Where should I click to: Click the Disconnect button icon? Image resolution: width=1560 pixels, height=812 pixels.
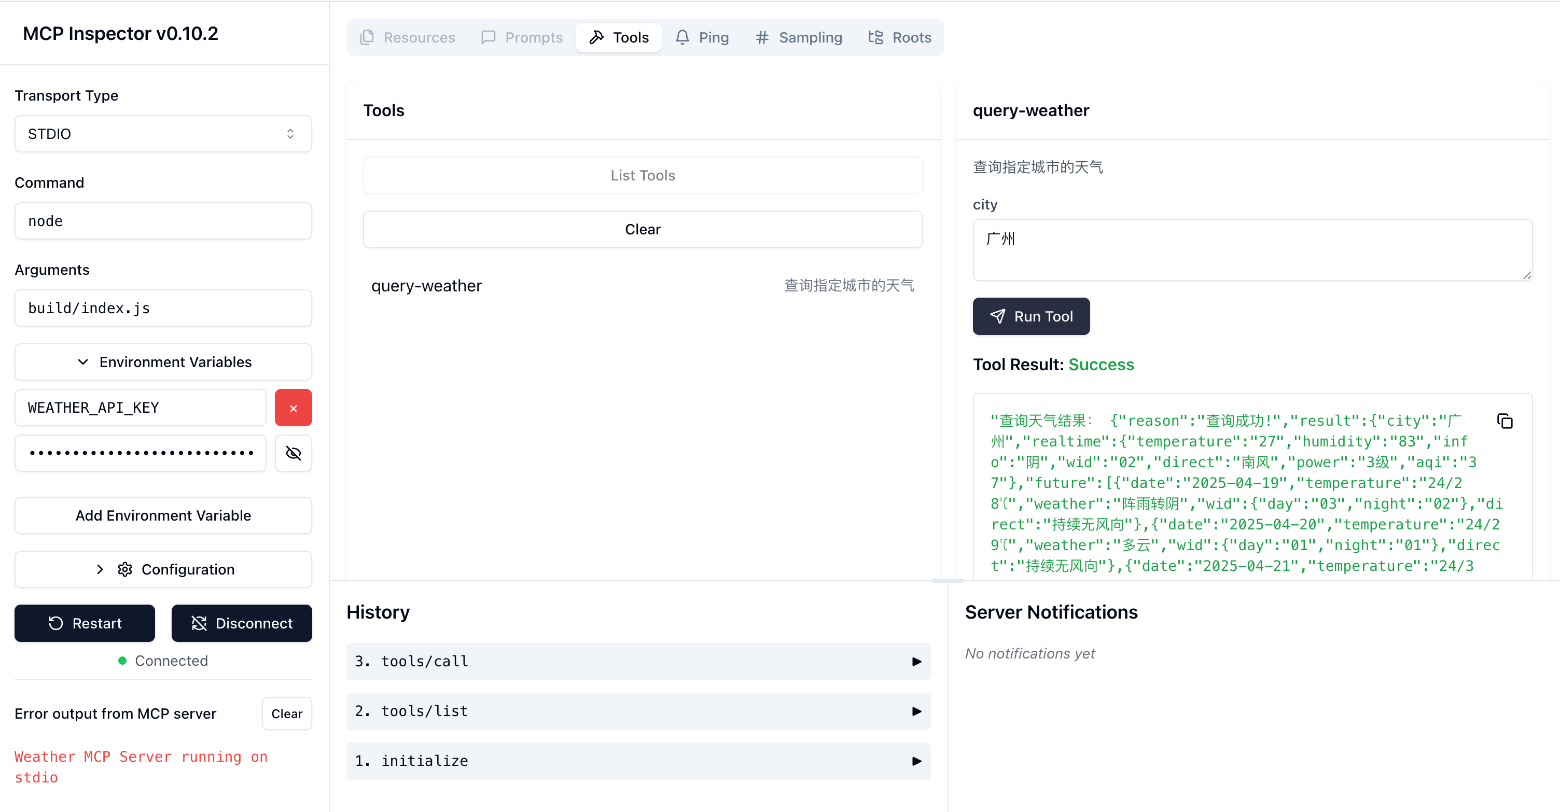click(x=199, y=623)
